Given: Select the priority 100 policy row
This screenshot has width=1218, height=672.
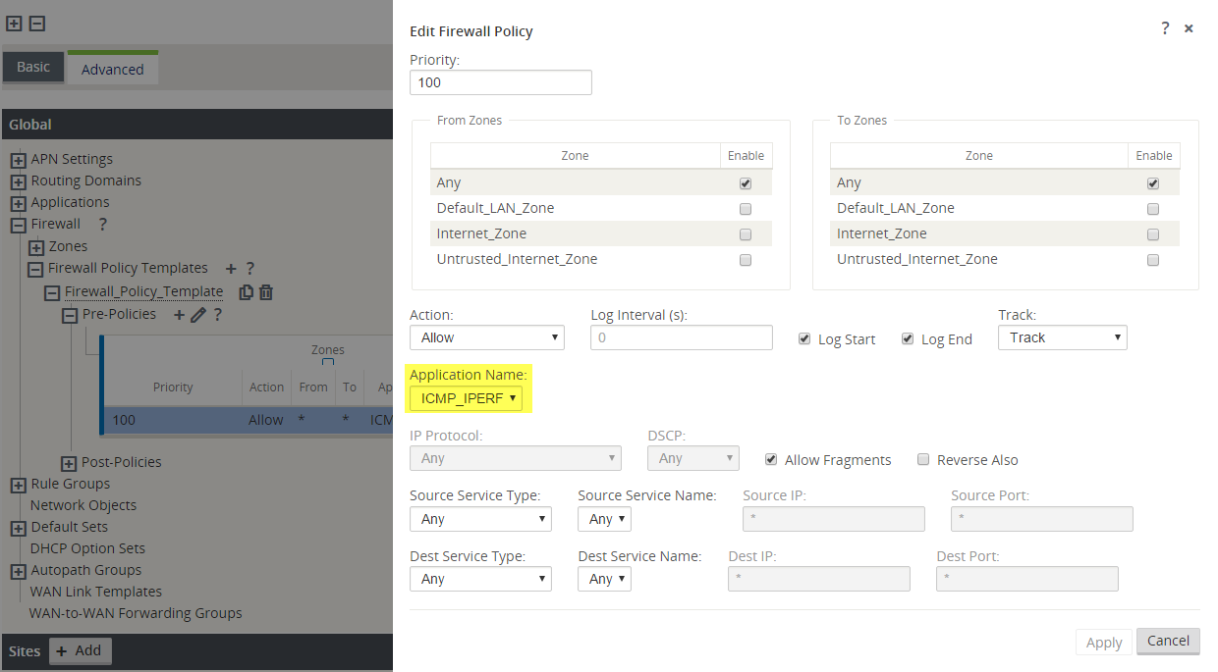Looking at the screenshot, I should 248,420.
